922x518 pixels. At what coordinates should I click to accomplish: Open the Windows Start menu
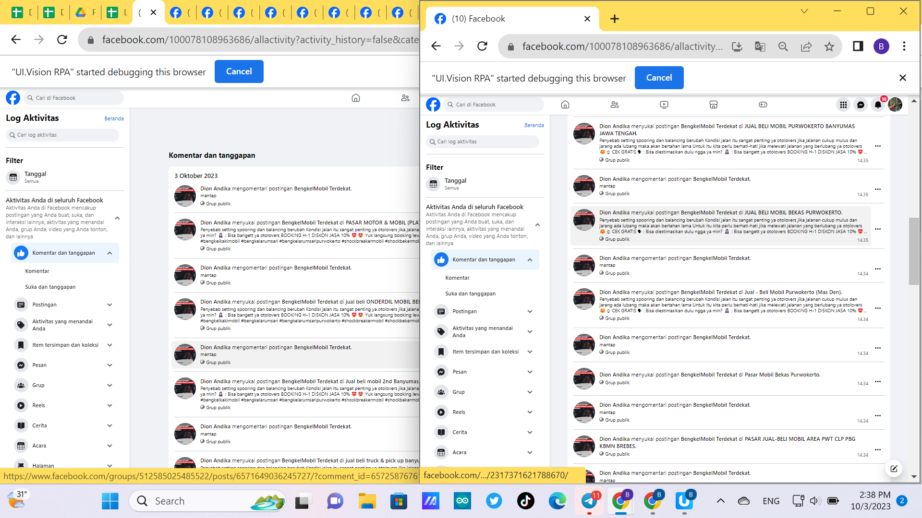pos(110,501)
